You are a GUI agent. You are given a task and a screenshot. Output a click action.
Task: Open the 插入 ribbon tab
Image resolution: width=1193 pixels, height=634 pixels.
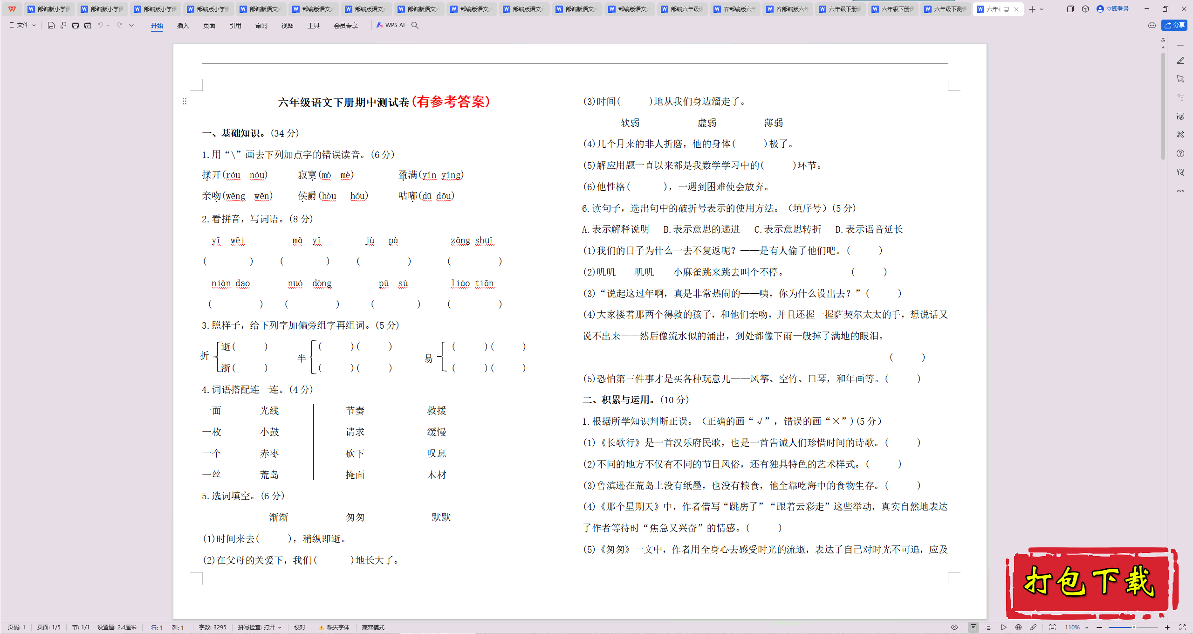click(x=183, y=26)
